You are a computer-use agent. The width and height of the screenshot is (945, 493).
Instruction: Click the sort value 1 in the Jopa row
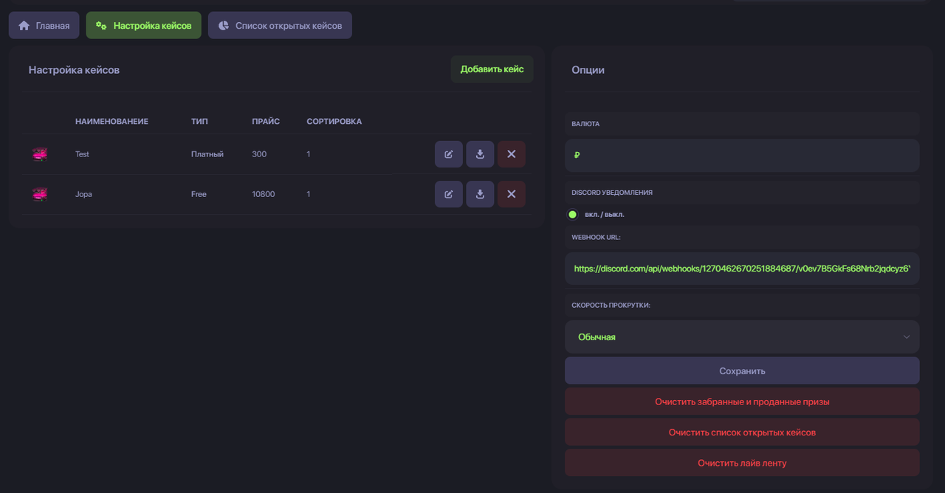(309, 194)
